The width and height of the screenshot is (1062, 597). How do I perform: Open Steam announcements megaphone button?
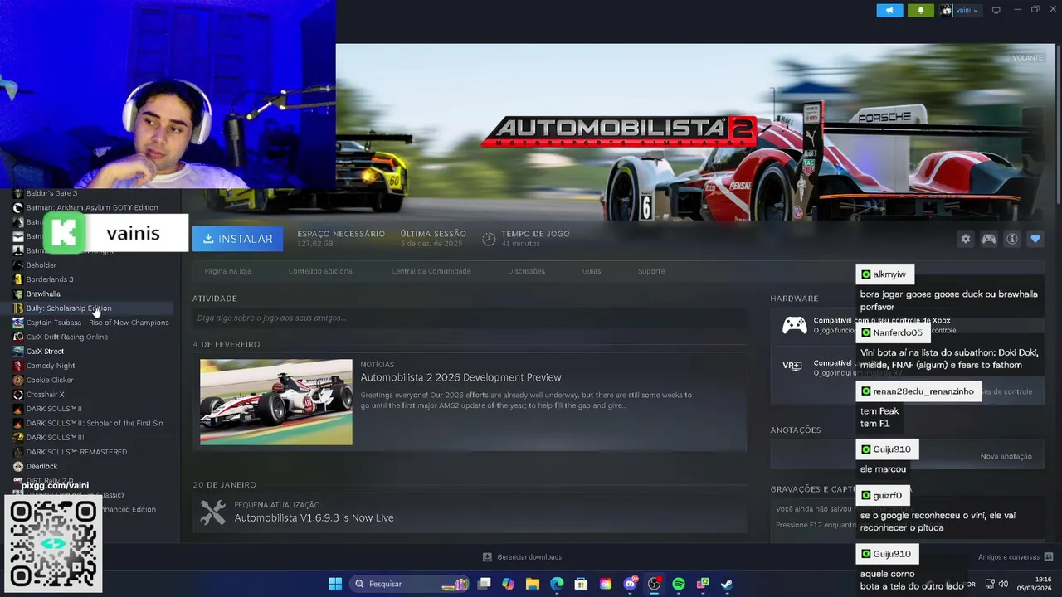pyautogui.click(x=889, y=10)
